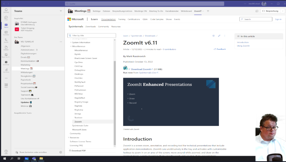Open the 9 contributors link
The width and height of the screenshot is (286, 162).
[x=170, y=49]
